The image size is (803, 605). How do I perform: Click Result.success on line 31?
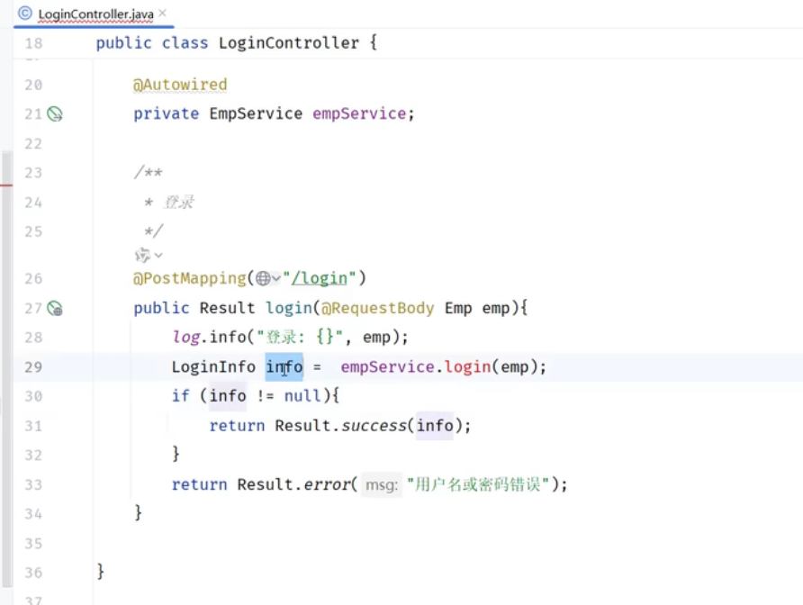[340, 426]
